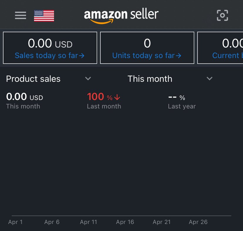The image size is (243, 231).
Task: Open the barcode scan camera icon
Action: tap(222, 15)
